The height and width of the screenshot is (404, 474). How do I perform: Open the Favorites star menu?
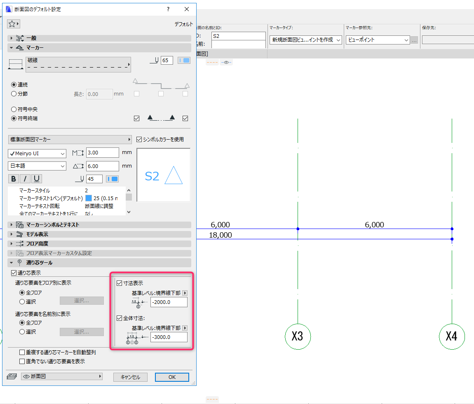click(14, 24)
